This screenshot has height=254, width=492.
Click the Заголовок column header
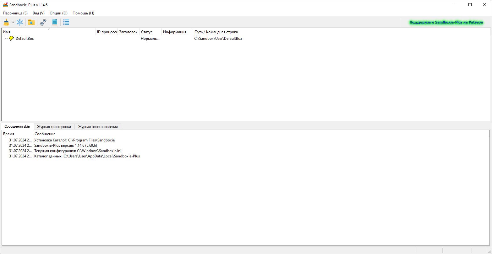[128, 32]
